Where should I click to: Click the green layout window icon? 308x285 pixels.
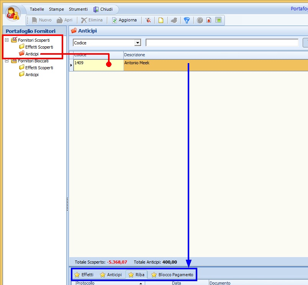coord(218,20)
